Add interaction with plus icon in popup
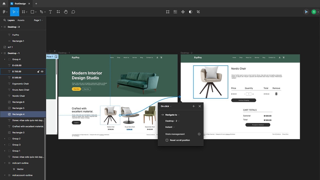320x180 pixels. coord(194,106)
